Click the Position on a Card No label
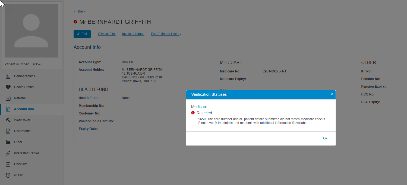This screenshot has width=407, height=185. click(x=96, y=121)
